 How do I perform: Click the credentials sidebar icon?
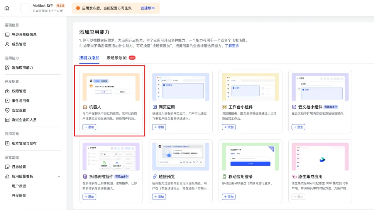click(7, 35)
